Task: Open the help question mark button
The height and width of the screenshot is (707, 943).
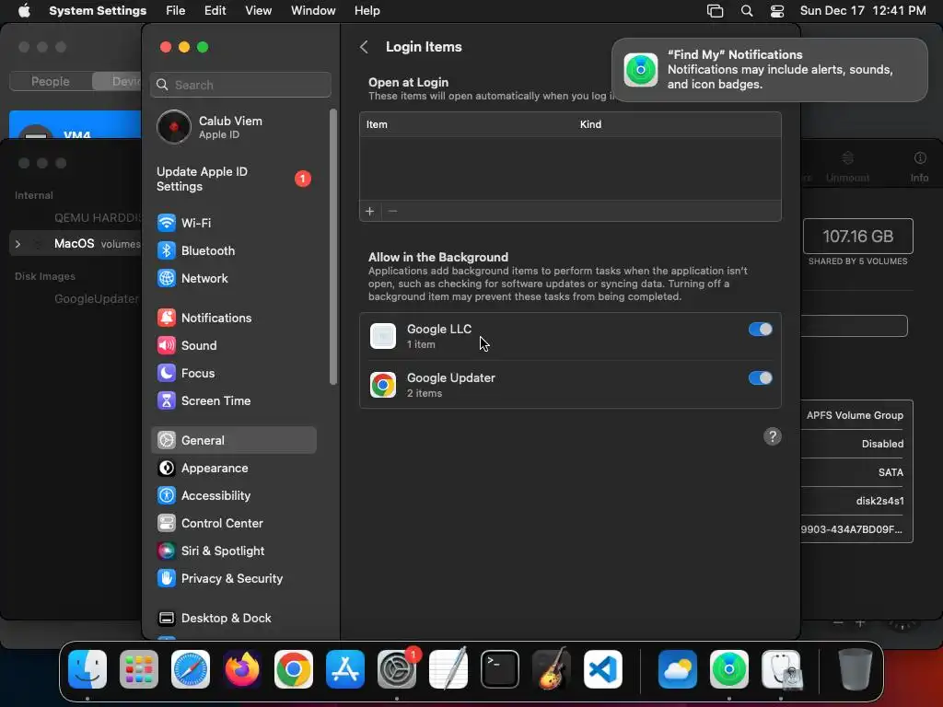Action: 773,436
